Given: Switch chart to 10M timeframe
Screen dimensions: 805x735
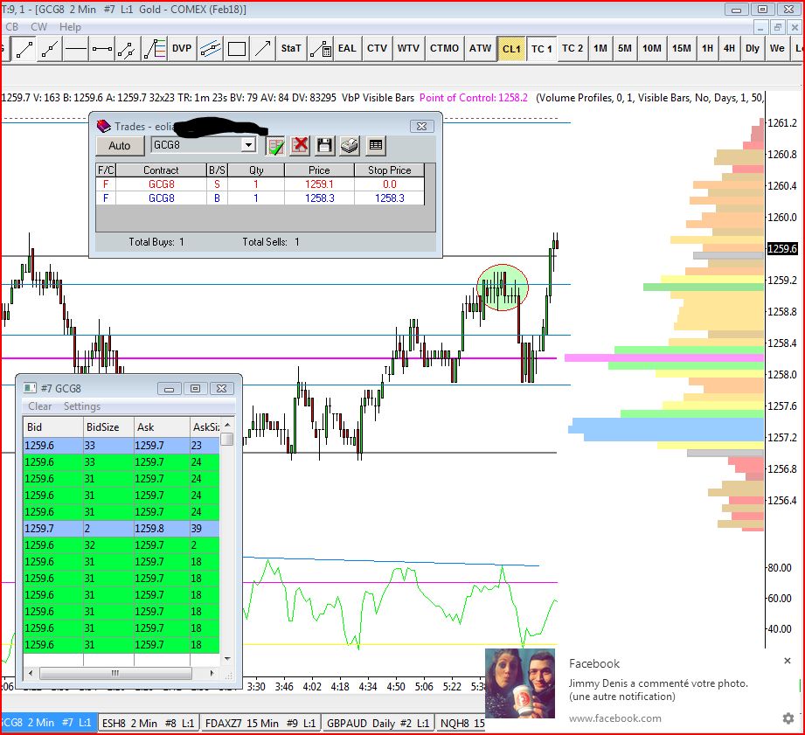Looking at the screenshot, I should (x=652, y=49).
